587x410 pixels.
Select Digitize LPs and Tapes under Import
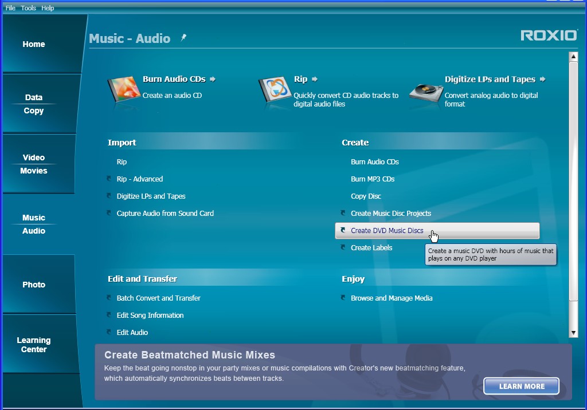(151, 196)
